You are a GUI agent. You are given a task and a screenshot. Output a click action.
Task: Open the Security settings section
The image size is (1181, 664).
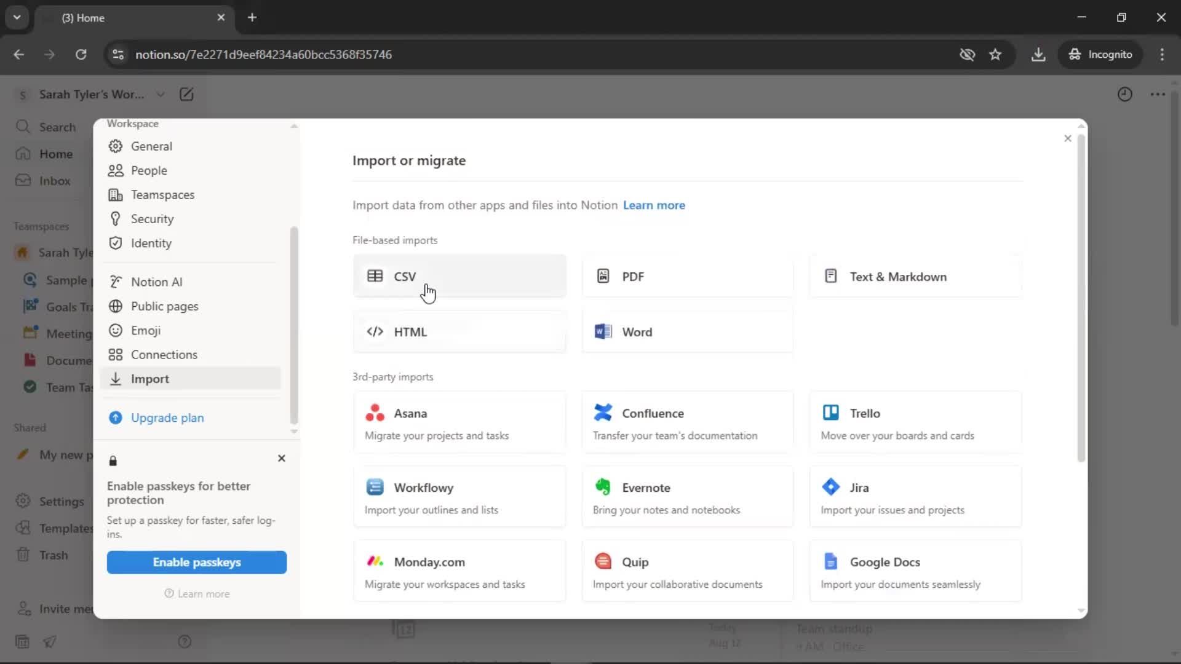click(190, 219)
